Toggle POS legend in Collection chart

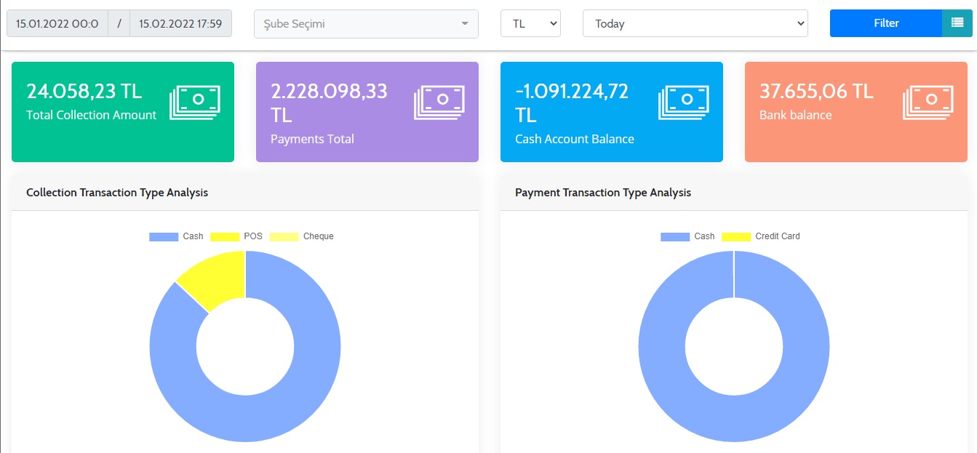(236, 236)
